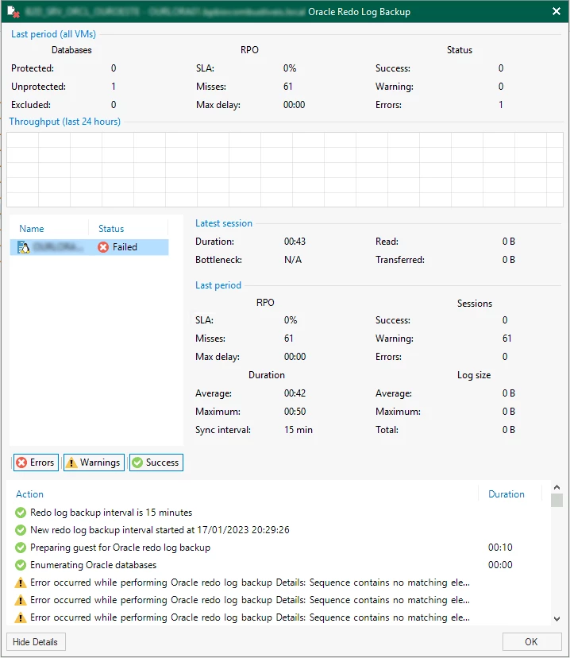Click the green check on Success button
Screen dimensions: 570x658
137,463
